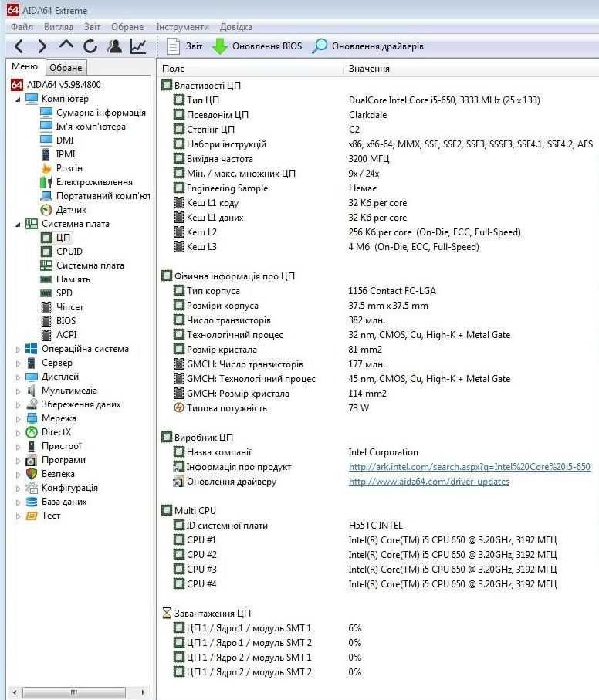Expand the Програми tree node

pos(18,460)
